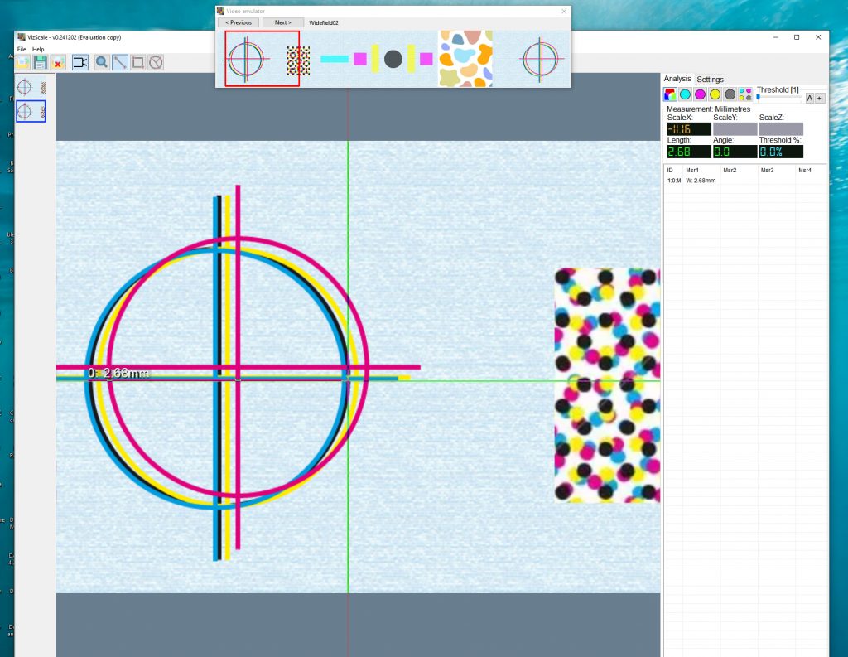Toggle the '+-' threshold button
The image size is (848, 657).
click(x=820, y=98)
